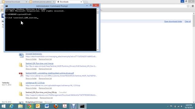Click the PDF icon for Sentinel HASP document
The width and height of the screenshot is (195, 109).
[21, 74]
